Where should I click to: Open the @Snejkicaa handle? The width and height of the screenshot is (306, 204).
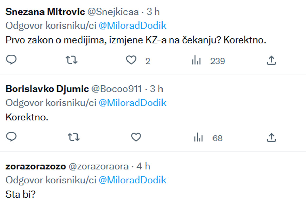coord(113,12)
